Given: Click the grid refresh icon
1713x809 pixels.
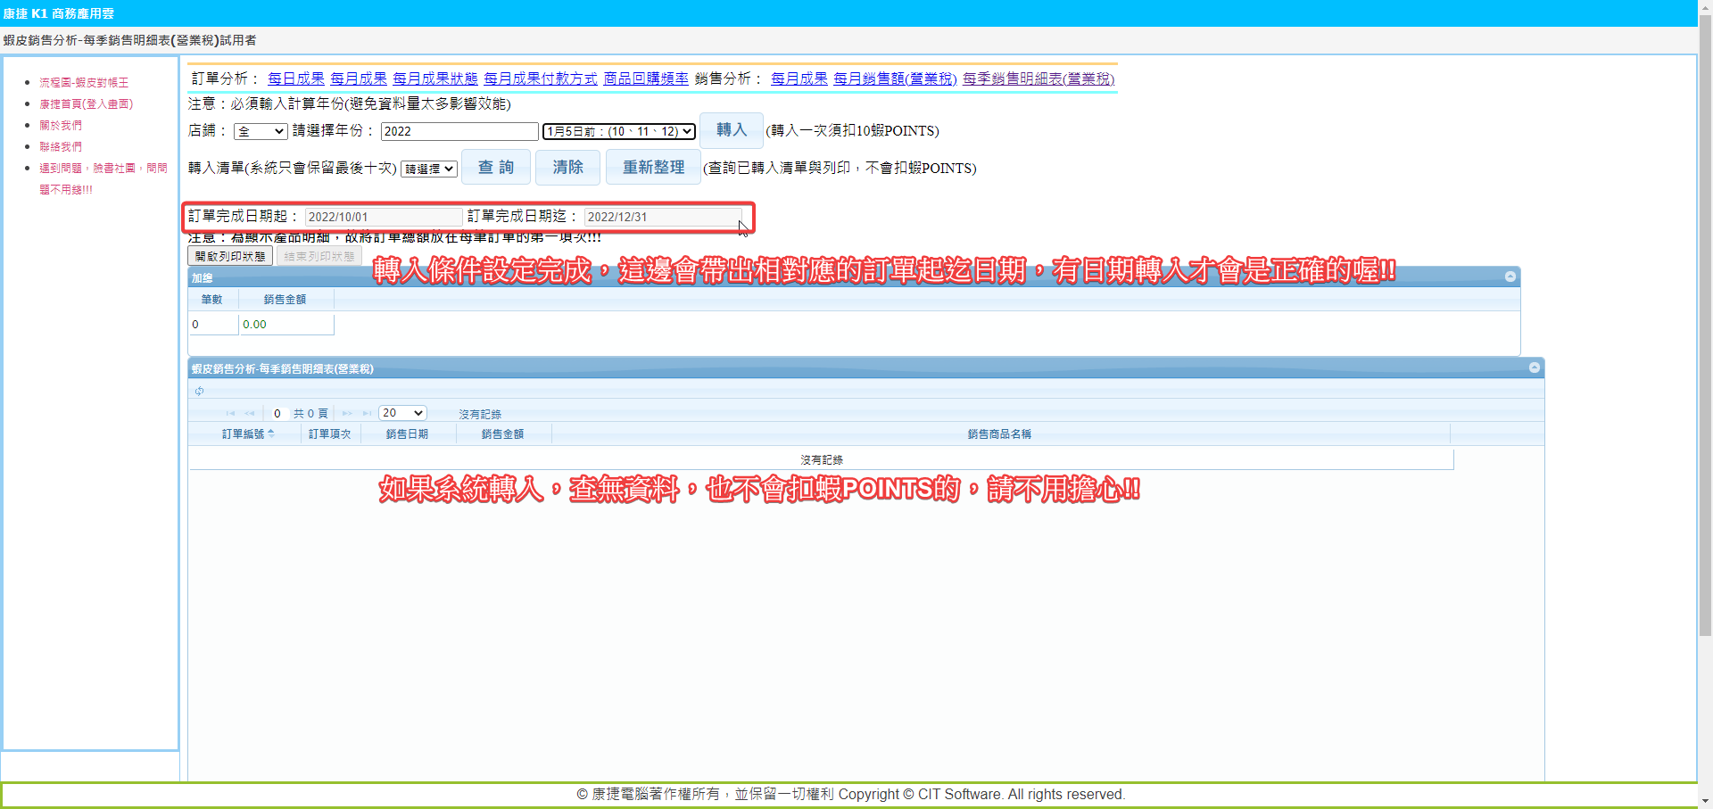Looking at the screenshot, I should (x=200, y=391).
